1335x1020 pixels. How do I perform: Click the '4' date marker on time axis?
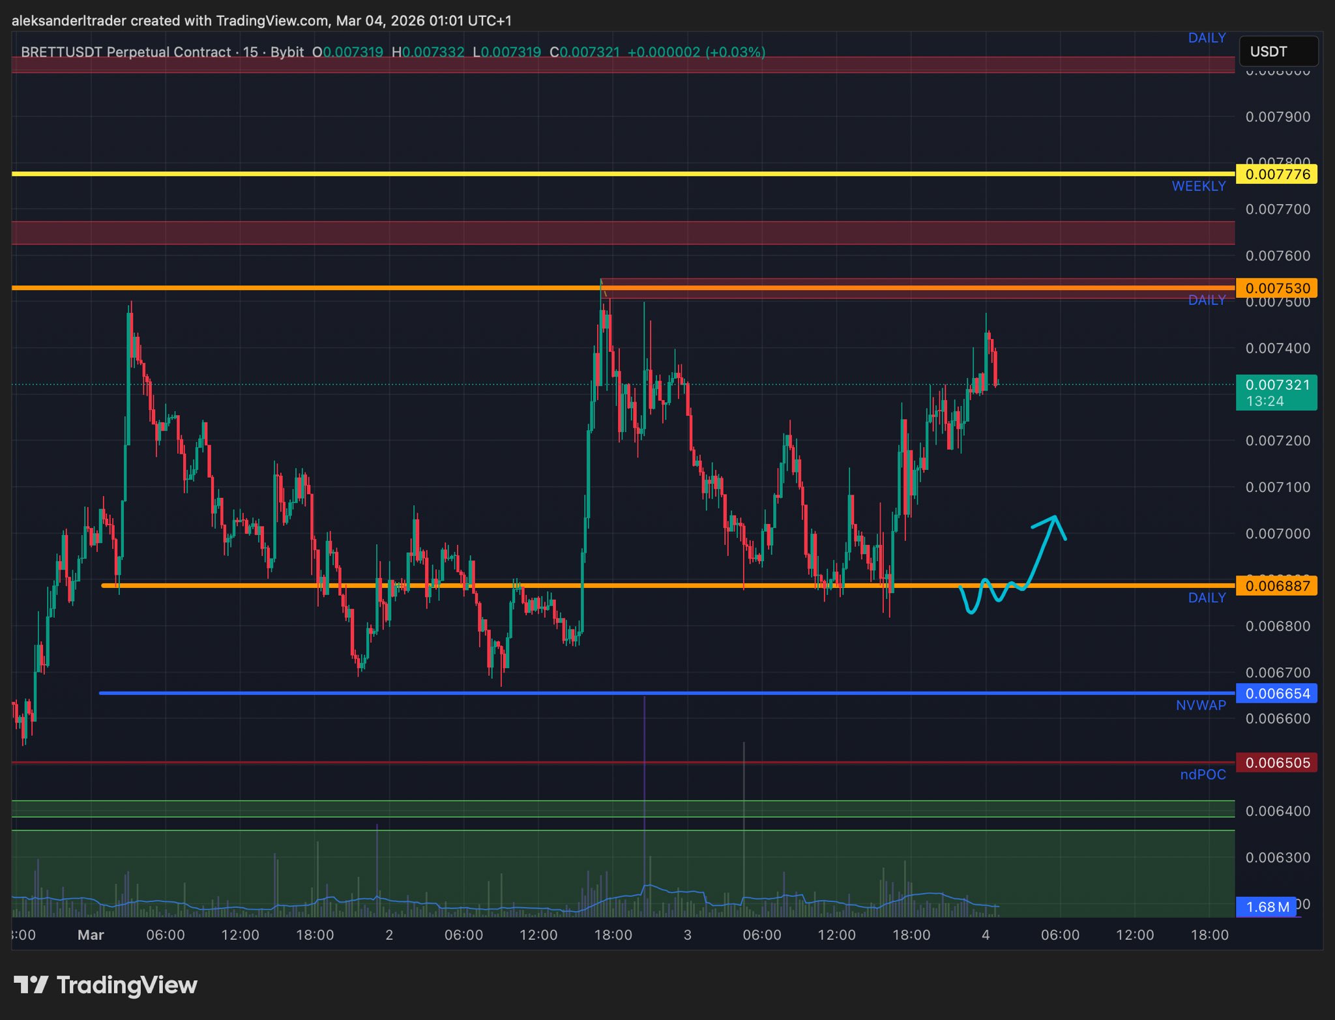[985, 935]
